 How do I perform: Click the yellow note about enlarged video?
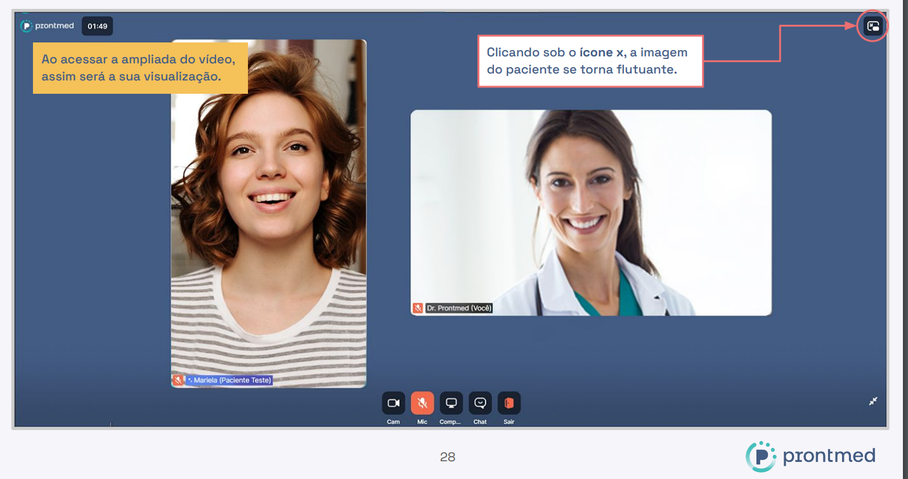click(139, 68)
